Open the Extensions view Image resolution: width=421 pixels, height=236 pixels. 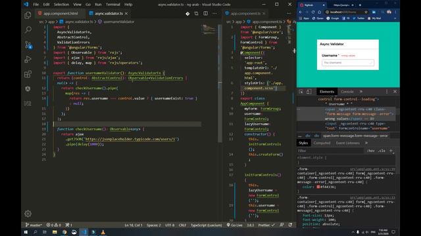pyautogui.click(x=28, y=74)
